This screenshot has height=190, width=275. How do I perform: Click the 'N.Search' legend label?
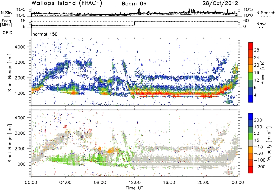(x=266, y=13)
